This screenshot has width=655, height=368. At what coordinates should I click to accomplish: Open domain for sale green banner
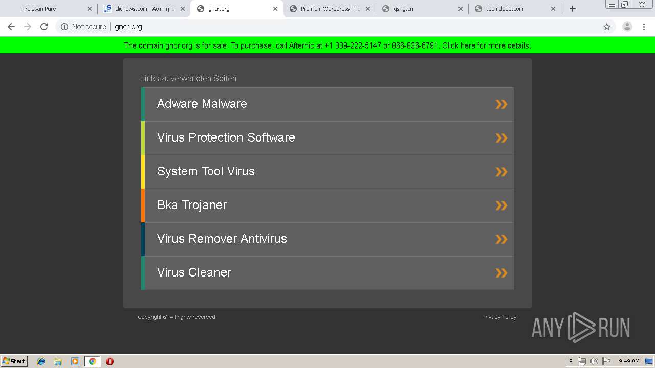(327, 45)
